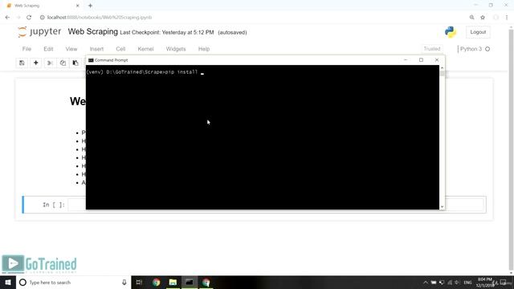Click inside Command Prompt at pip install line
Image resolution: width=514 pixels, height=289 pixels.
point(145,72)
